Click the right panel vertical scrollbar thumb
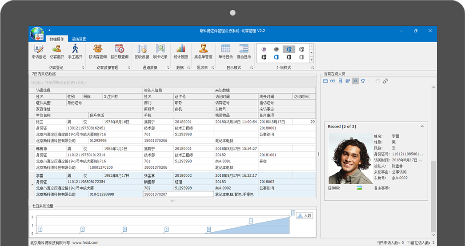This screenshot has height=246, width=465. point(433,196)
